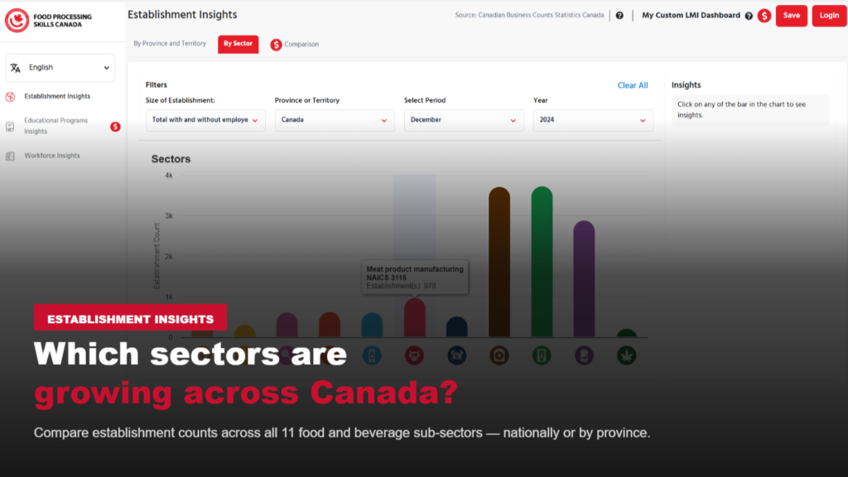Click the Establishment Insights sidebar icon
The image size is (848, 477).
coord(10,97)
